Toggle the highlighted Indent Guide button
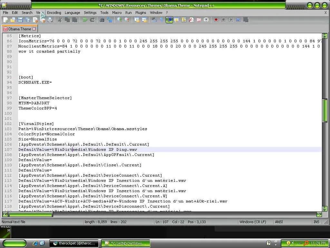 click(169, 20)
